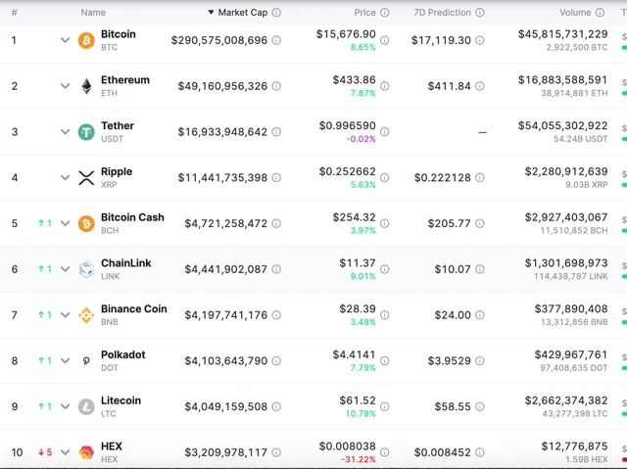Open the Tether coin page link
Image resolution: width=627 pixels, height=469 pixels.
coord(118,126)
